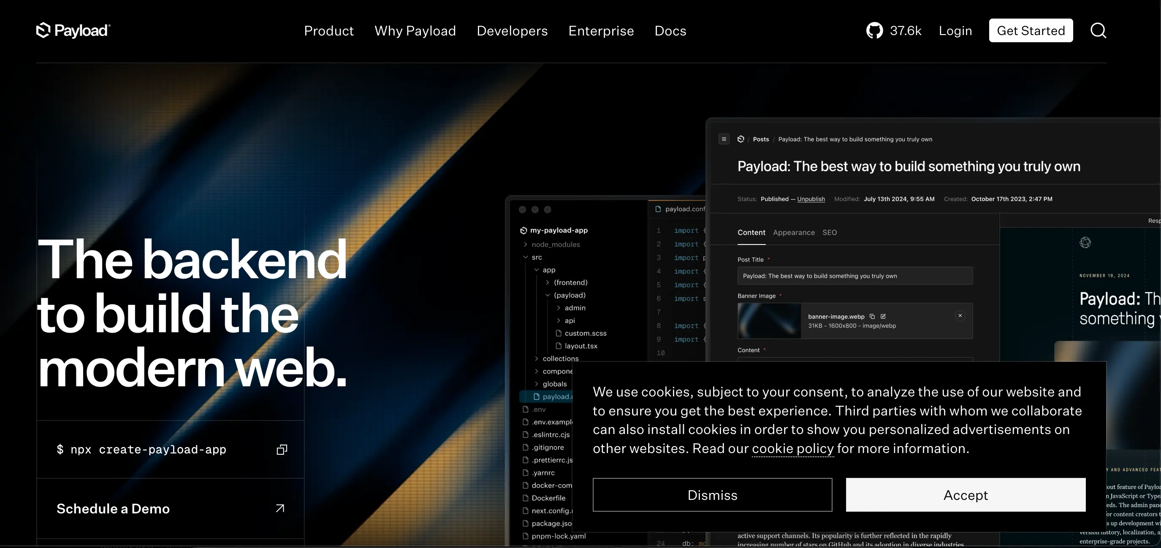
Task: Expand the collections folder
Action: tap(536, 359)
